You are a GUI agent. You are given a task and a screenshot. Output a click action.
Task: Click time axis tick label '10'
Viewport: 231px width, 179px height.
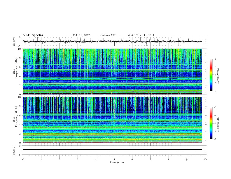[x=205, y=159]
